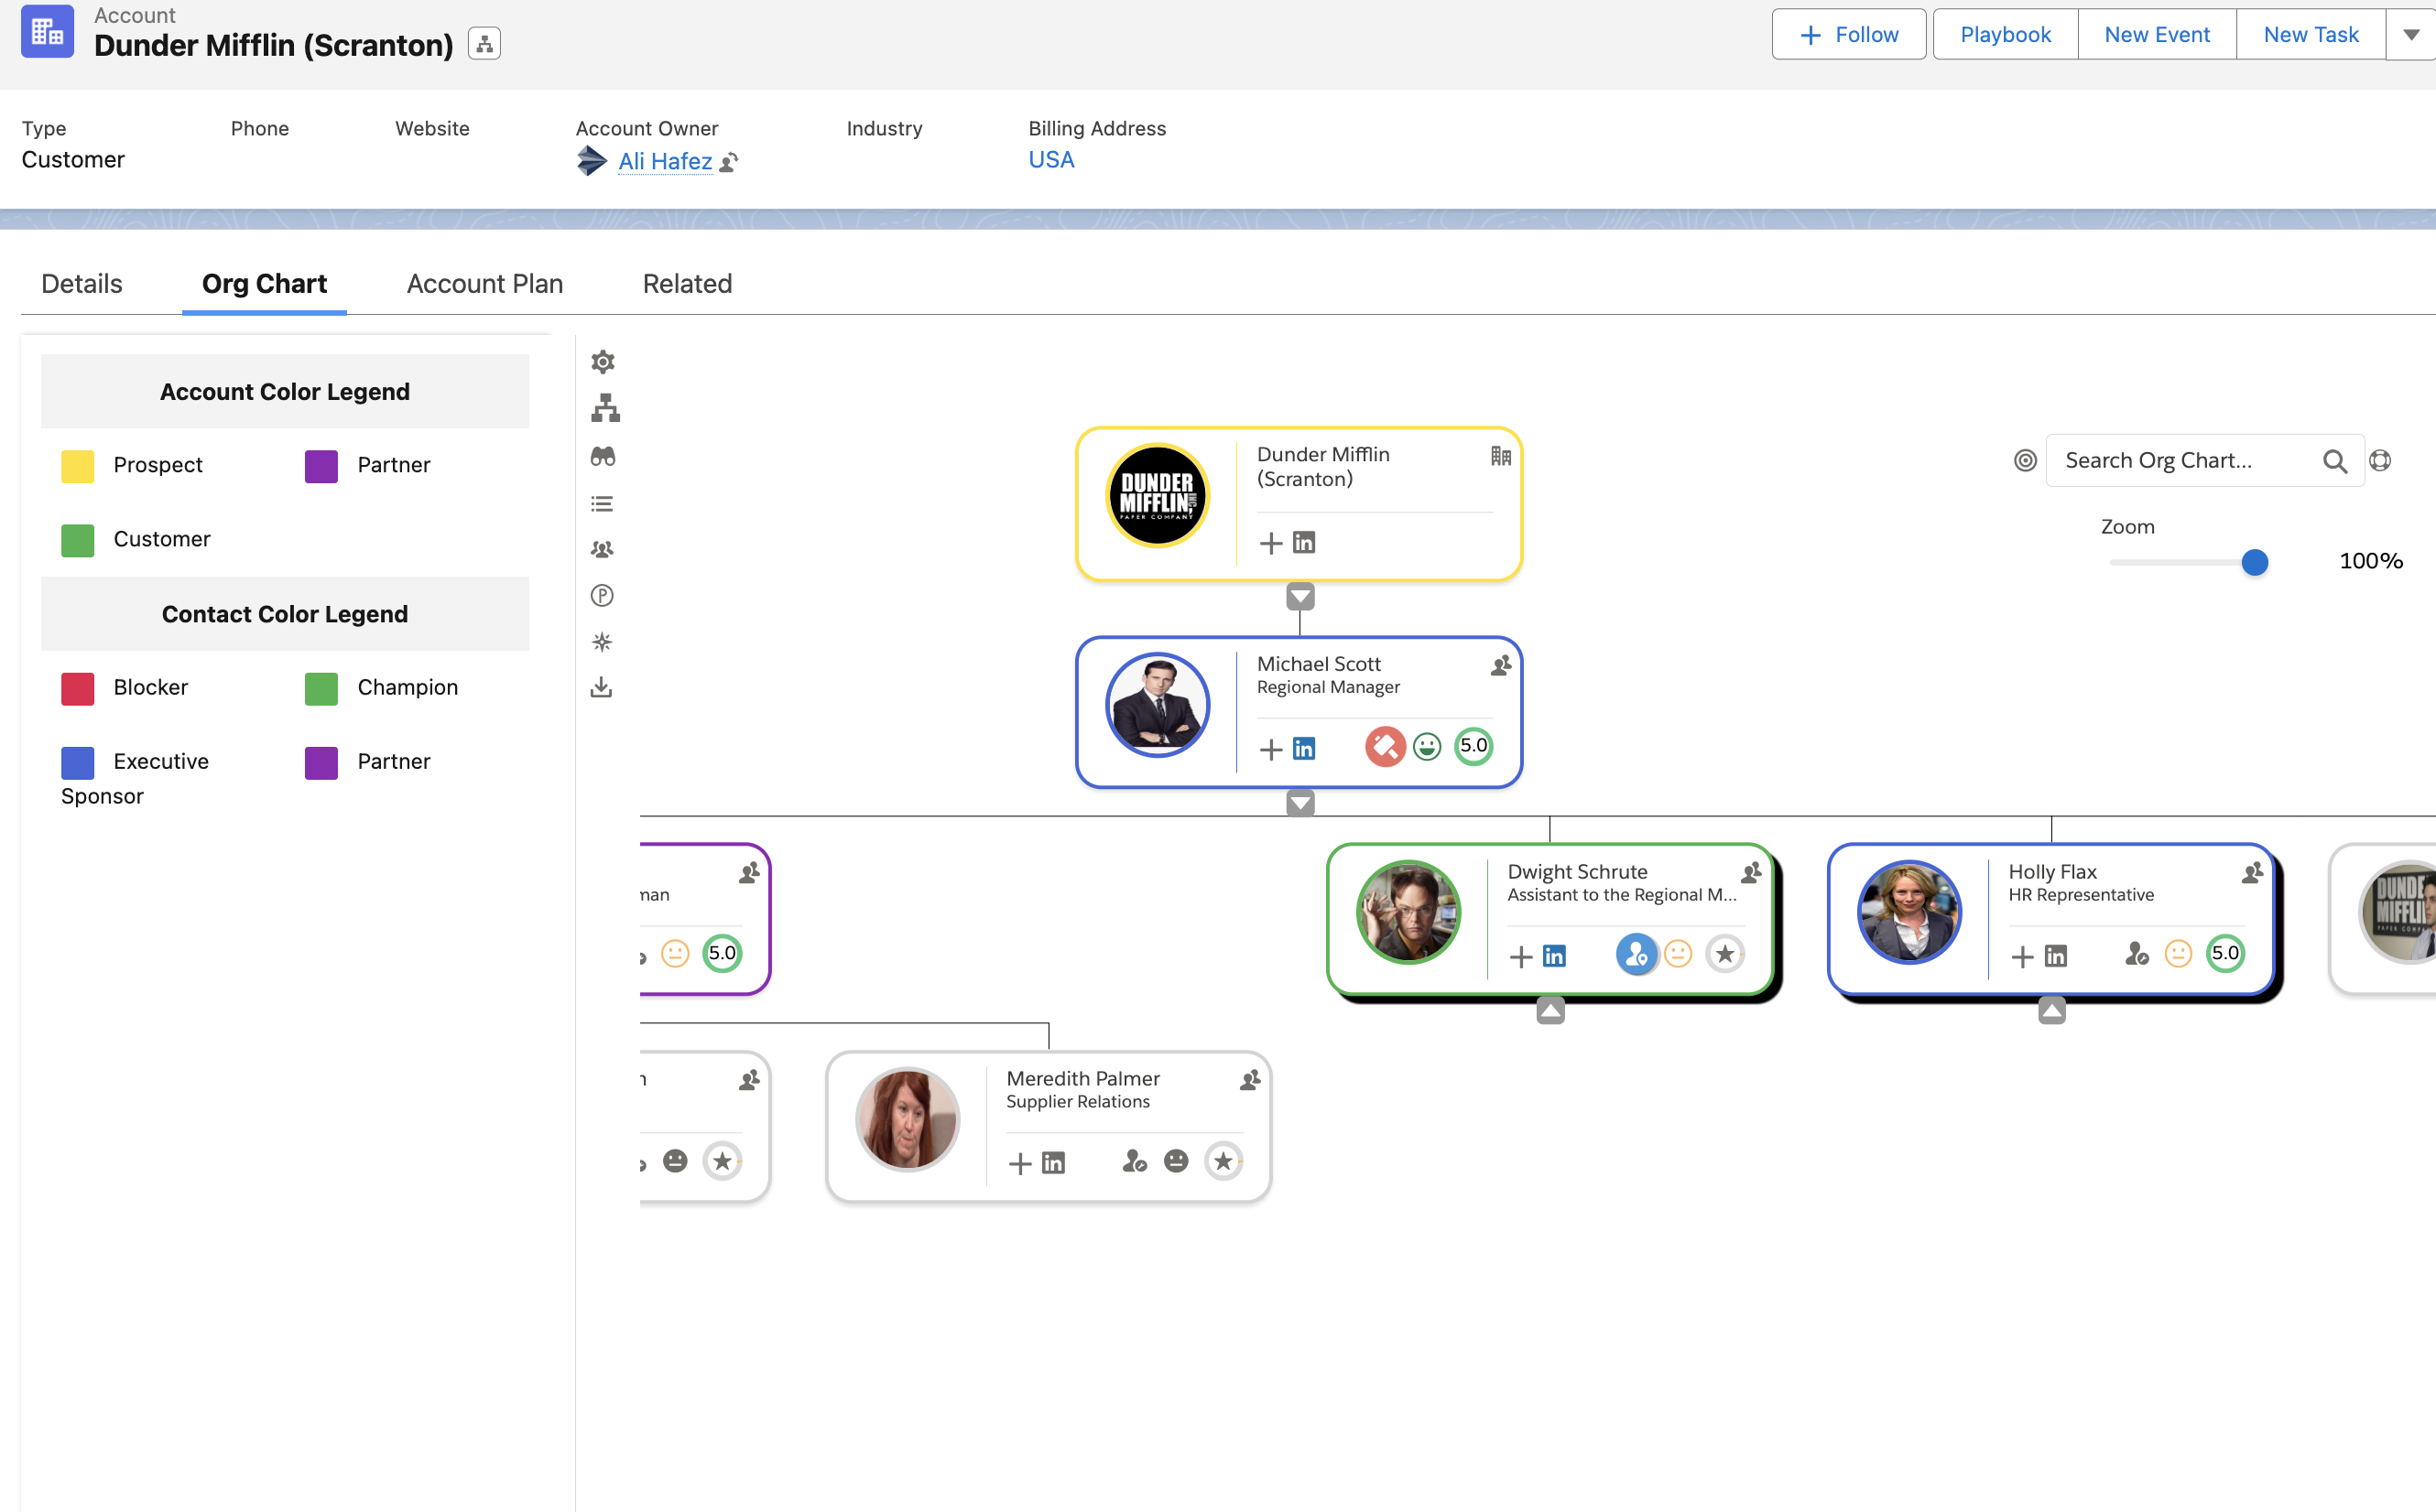Open the list view icon in the toolbar
2436x1512 pixels.
602,503
